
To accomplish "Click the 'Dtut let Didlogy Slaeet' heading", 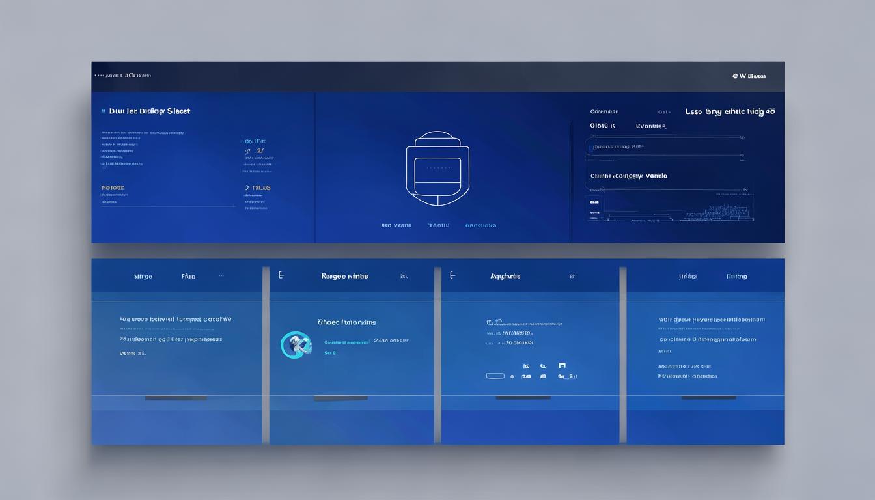I will pos(150,111).
